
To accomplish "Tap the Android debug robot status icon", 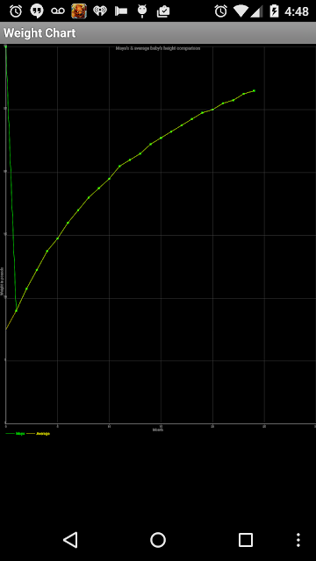I will click(x=142, y=11).
